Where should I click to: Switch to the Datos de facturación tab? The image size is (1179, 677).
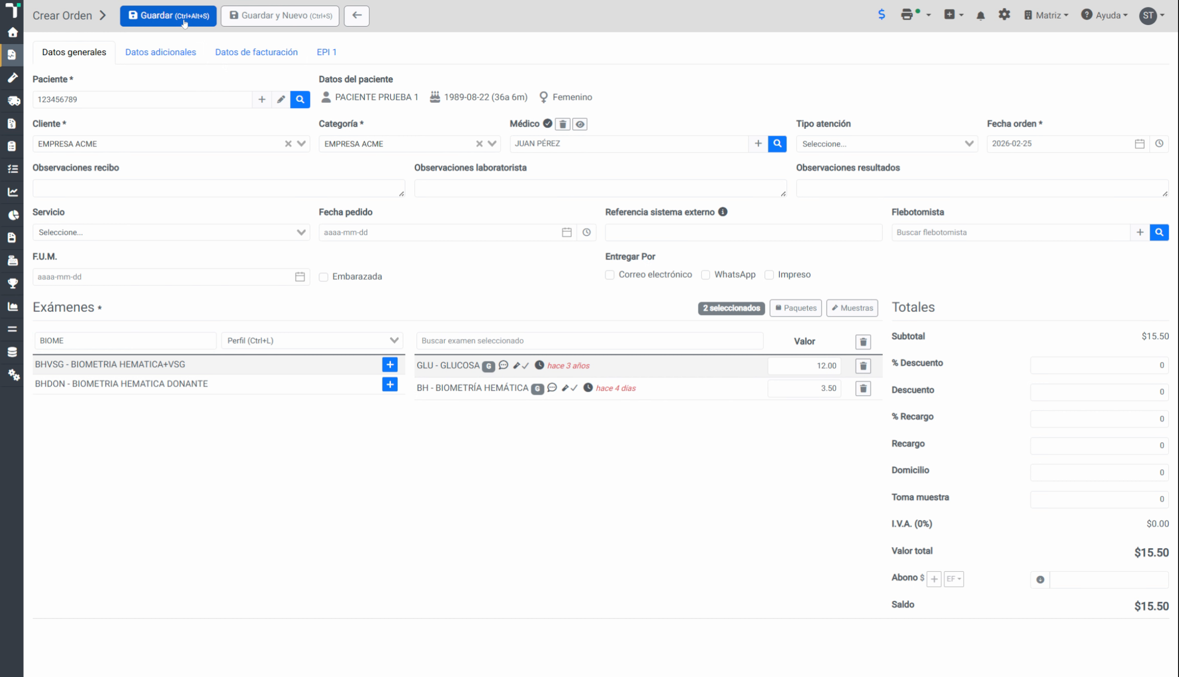(256, 52)
